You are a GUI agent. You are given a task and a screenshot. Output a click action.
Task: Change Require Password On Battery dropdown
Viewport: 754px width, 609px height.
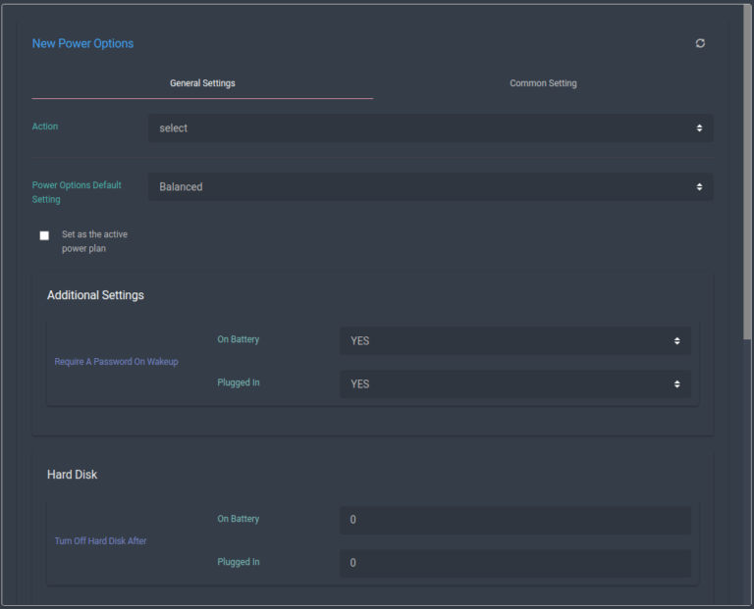pos(515,341)
